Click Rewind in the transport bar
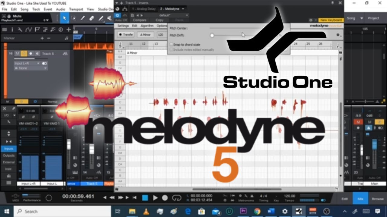This screenshot has width=387, height=217. (112, 198)
